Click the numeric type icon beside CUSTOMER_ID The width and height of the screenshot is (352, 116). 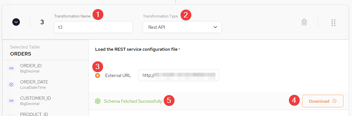[x=11, y=101]
